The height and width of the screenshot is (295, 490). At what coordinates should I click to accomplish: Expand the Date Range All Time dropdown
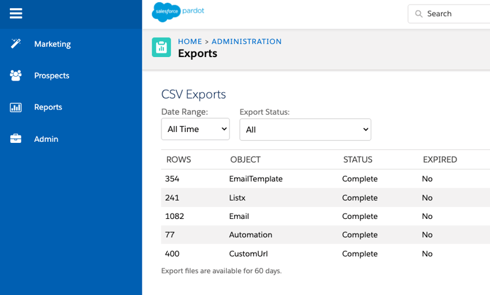[195, 129]
